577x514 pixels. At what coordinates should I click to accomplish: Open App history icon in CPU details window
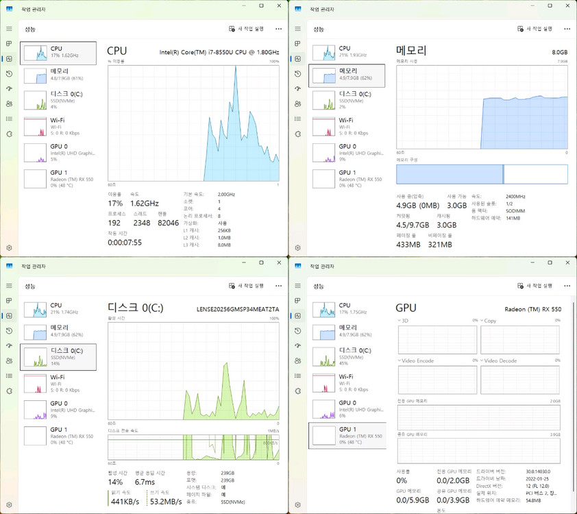(9, 74)
